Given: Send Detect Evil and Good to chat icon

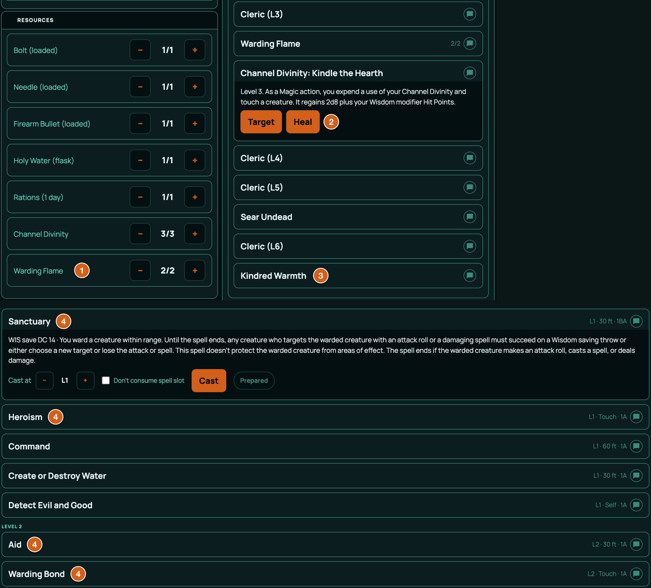Looking at the screenshot, I should coord(636,505).
